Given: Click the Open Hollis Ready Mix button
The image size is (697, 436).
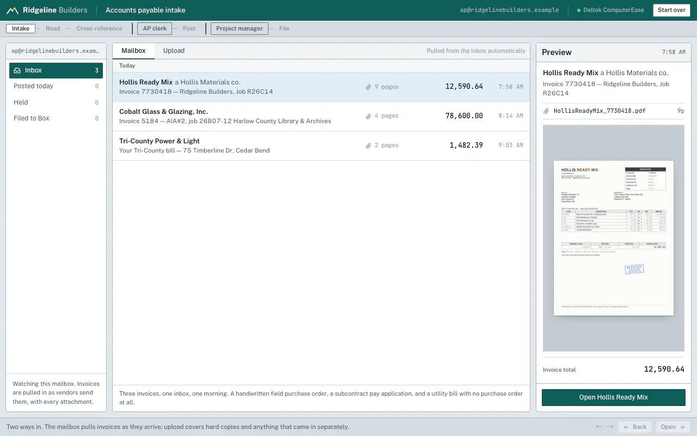Looking at the screenshot, I should pos(614,397).
